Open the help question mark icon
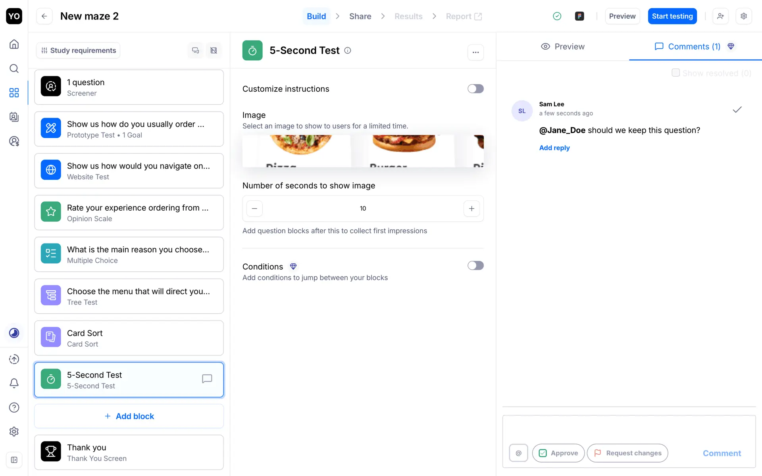 point(14,407)
